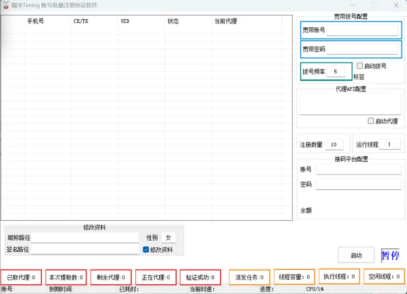Uncheck the 修改资料 checkbox
407x294 pixels.
[147, 248]
